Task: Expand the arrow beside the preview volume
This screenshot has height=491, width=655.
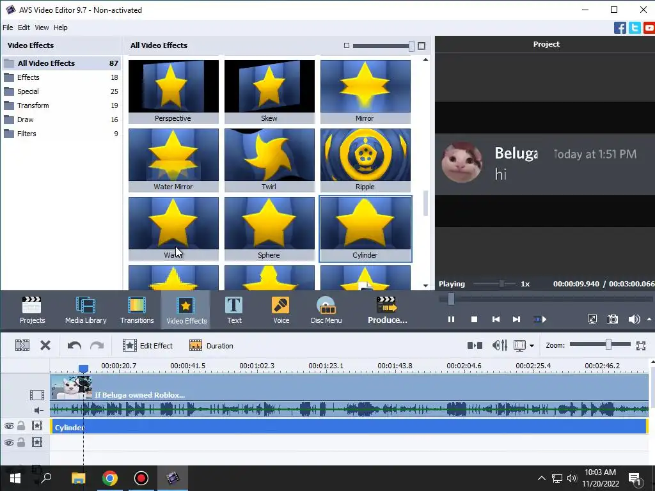Action: point(649,320)
